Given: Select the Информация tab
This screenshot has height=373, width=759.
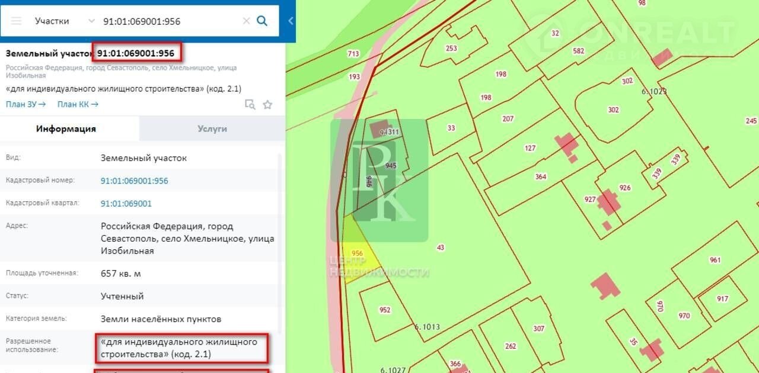Looking at the screenshot, I should (66, 128).
